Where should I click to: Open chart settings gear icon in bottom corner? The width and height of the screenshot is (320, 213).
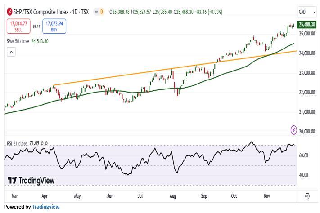click(307, 196)
